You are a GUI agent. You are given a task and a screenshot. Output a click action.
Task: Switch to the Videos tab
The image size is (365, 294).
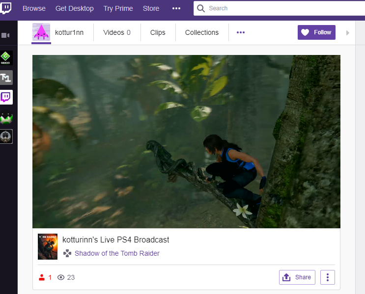117,32
